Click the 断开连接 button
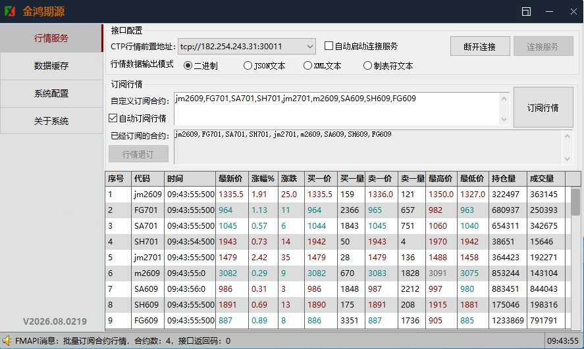The image size is (584, 349). tap(480, 47)
